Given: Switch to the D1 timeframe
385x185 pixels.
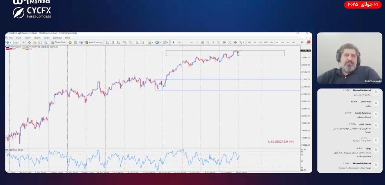Looking at the screenshot, I should [282, 42].
